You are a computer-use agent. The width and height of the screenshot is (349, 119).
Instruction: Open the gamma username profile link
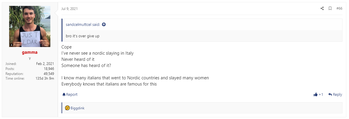(x=30, y=53)
